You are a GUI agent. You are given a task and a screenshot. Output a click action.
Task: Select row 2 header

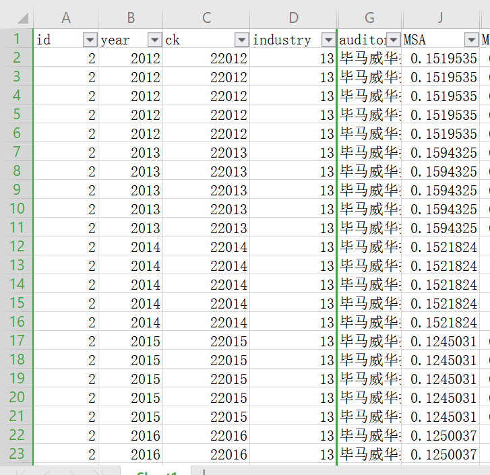(17, 57)
